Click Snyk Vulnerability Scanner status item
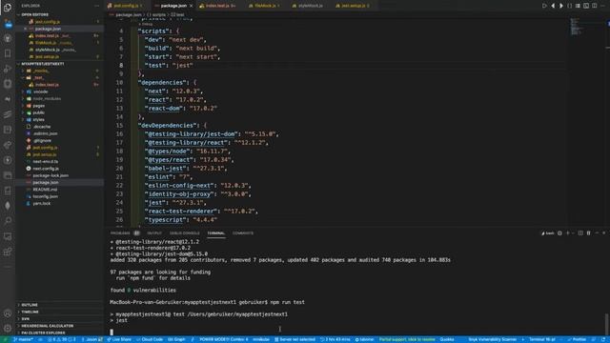This screenshot has height=343, width=610. click(492, 339)
